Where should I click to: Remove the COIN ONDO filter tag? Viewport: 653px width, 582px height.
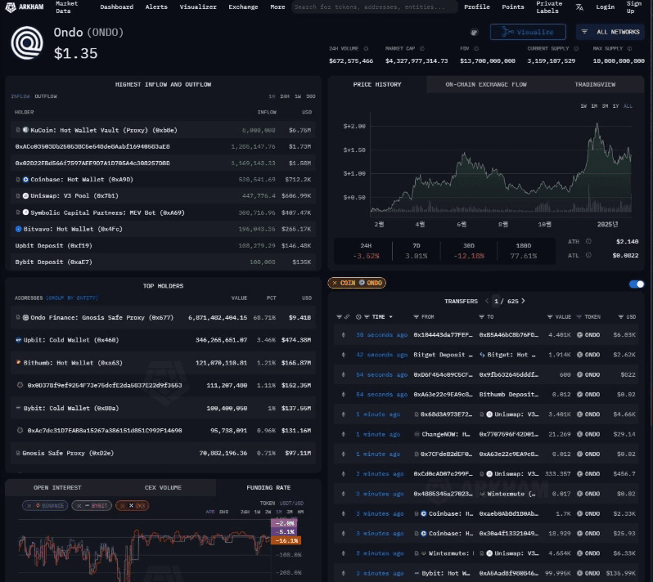coord(335,283)
